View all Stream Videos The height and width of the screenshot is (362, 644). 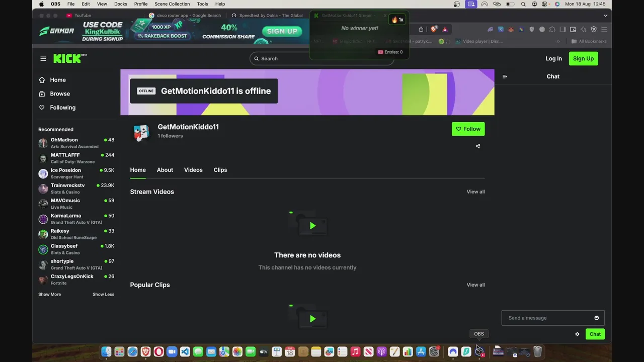pos(475,192)
